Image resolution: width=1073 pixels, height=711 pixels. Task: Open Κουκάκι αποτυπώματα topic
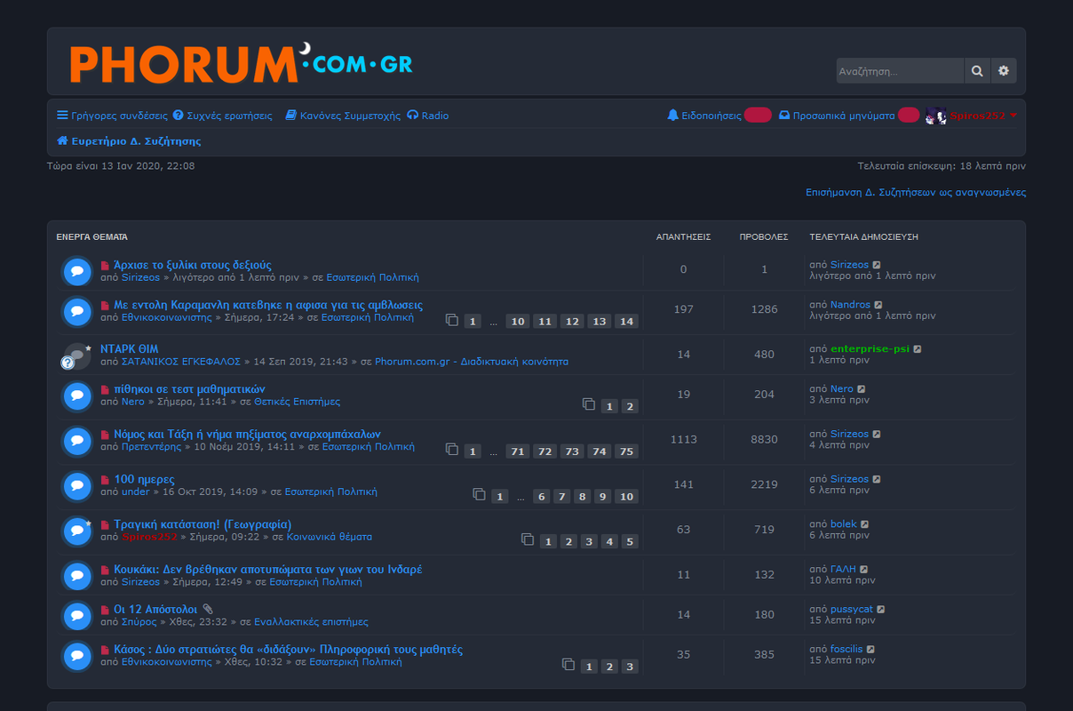[x=268, y=570]
